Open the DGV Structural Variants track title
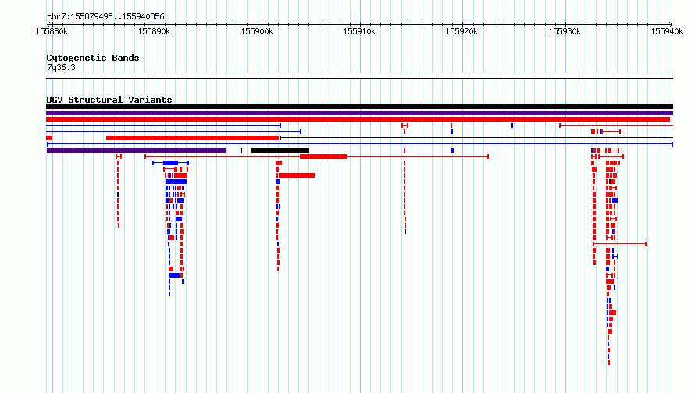This screenshot has height=393, width=695. [109, 100]
